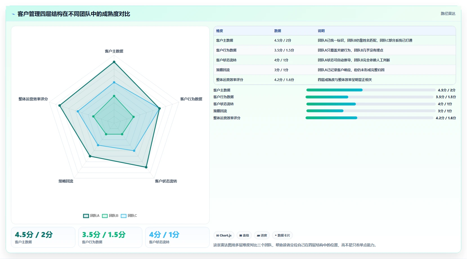
Task: Click radar axis label 策略回流
Action: (66, 181)
